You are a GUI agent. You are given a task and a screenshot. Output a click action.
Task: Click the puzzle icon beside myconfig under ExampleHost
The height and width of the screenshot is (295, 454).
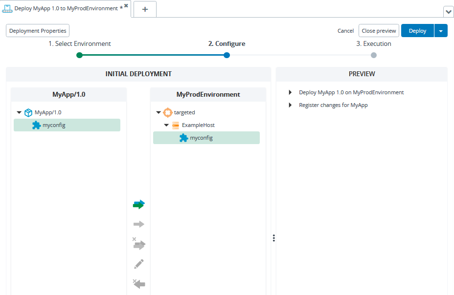(x=183, y=138)
